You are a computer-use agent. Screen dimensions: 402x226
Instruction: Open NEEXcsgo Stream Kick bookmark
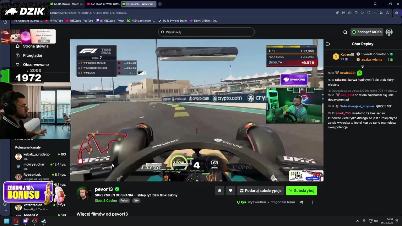(141, 21)
